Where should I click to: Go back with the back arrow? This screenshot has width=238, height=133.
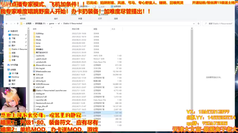[x=7, y=24]
